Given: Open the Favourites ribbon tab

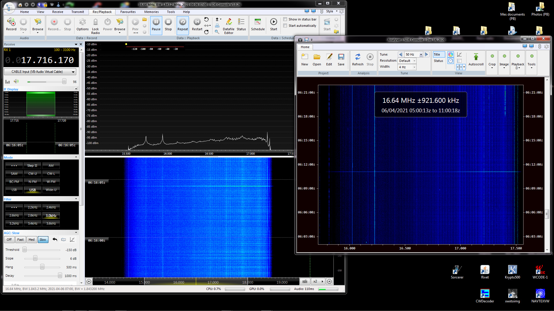Looking at the screenshot, I should coord(128,12).
